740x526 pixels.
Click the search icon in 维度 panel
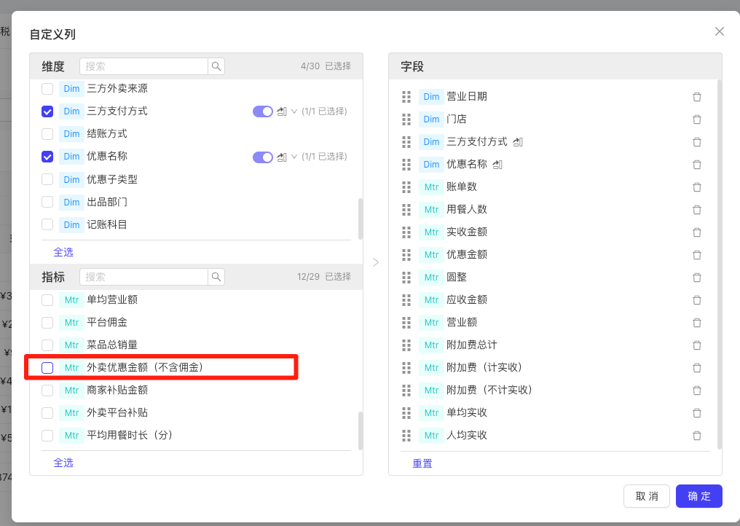216,66
